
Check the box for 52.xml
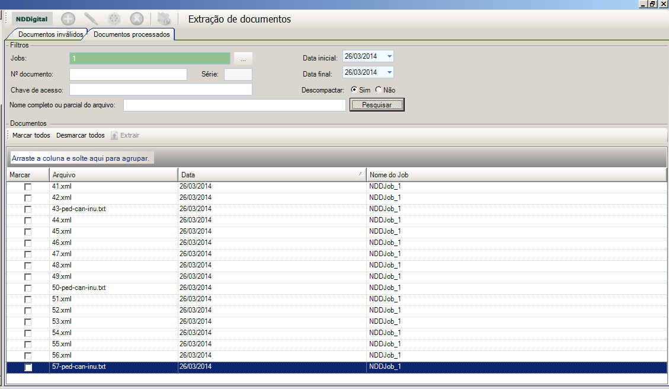tap(28, 311)
